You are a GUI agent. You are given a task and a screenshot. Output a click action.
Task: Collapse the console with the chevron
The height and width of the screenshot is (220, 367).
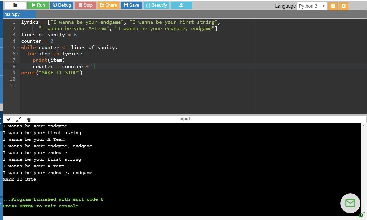8,119
